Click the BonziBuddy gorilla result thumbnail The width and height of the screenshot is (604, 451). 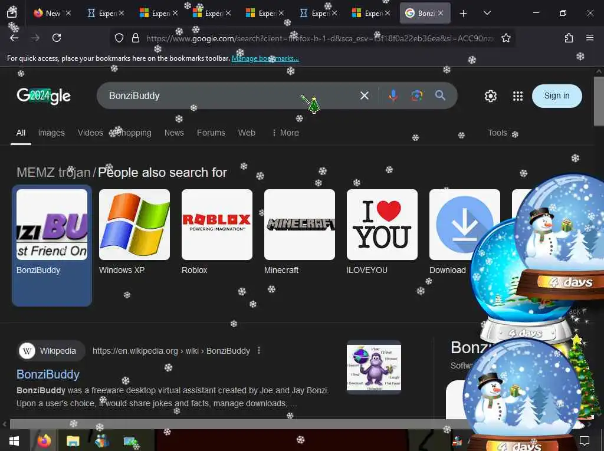(373, 367)
